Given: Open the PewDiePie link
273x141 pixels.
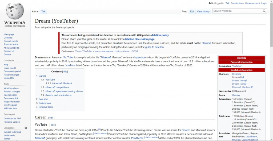Looking at the screenshot, I should coord(137,138).
